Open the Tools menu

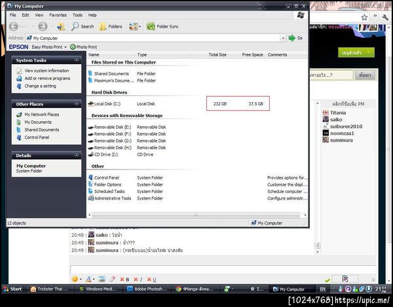(77, 15)
